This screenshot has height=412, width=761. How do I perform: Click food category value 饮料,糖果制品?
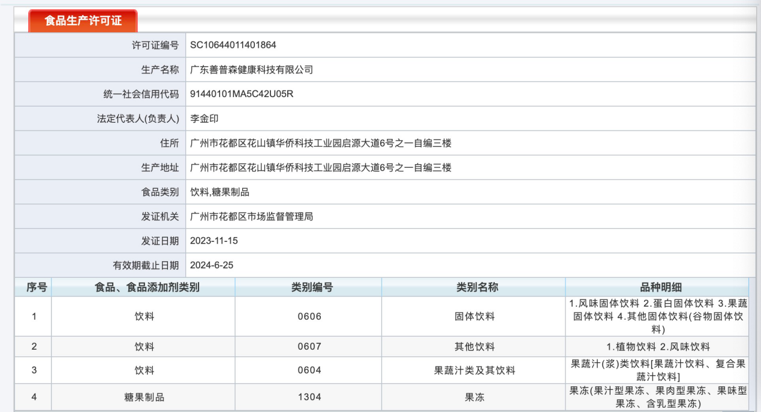pos(219,192)
